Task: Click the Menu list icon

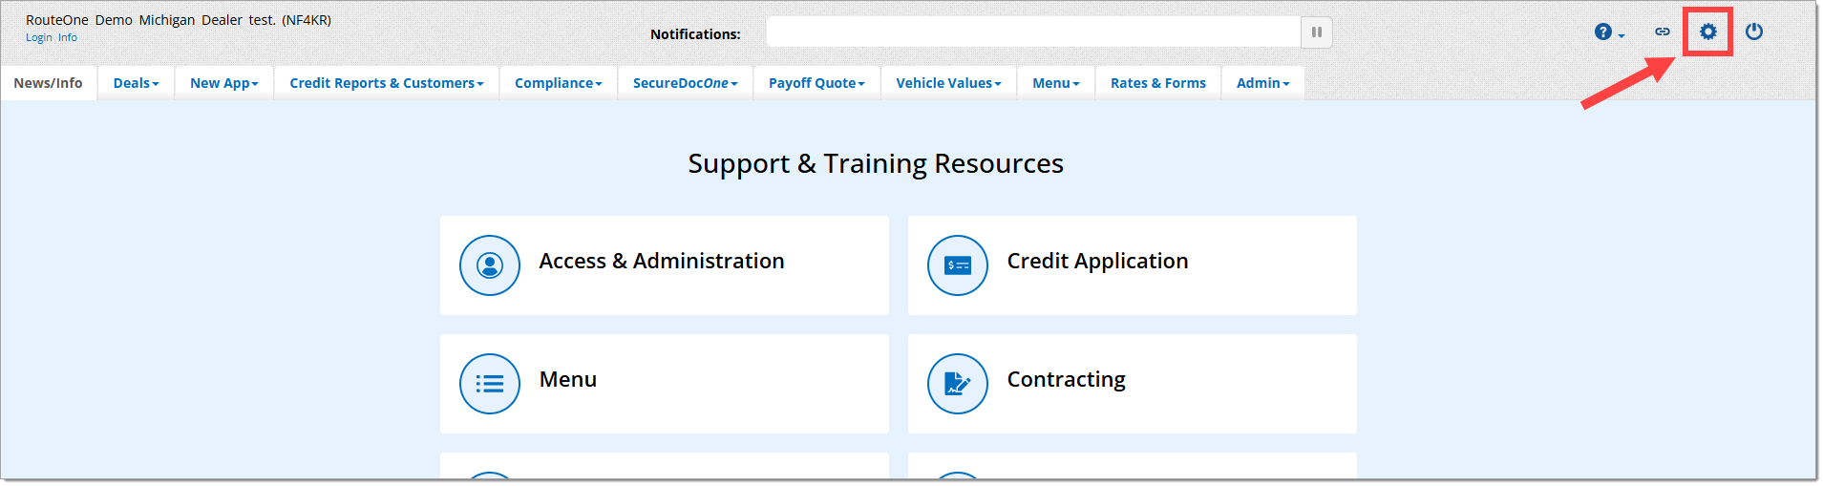Action: point(490,384)
